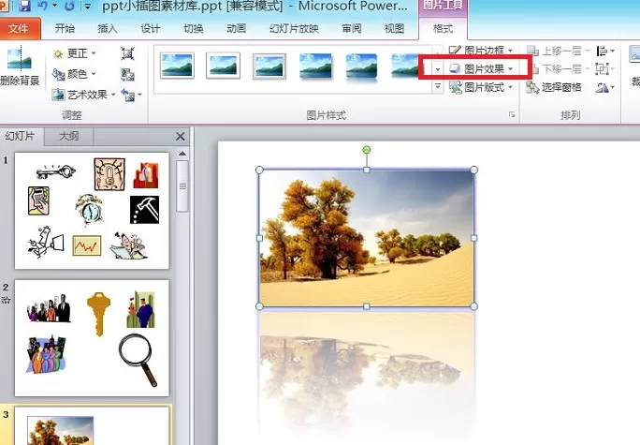Open the Artistic Effects (艺术效果) dropdown
The width and height of the screenshot is (640, 445).
(x=83, y=95)
